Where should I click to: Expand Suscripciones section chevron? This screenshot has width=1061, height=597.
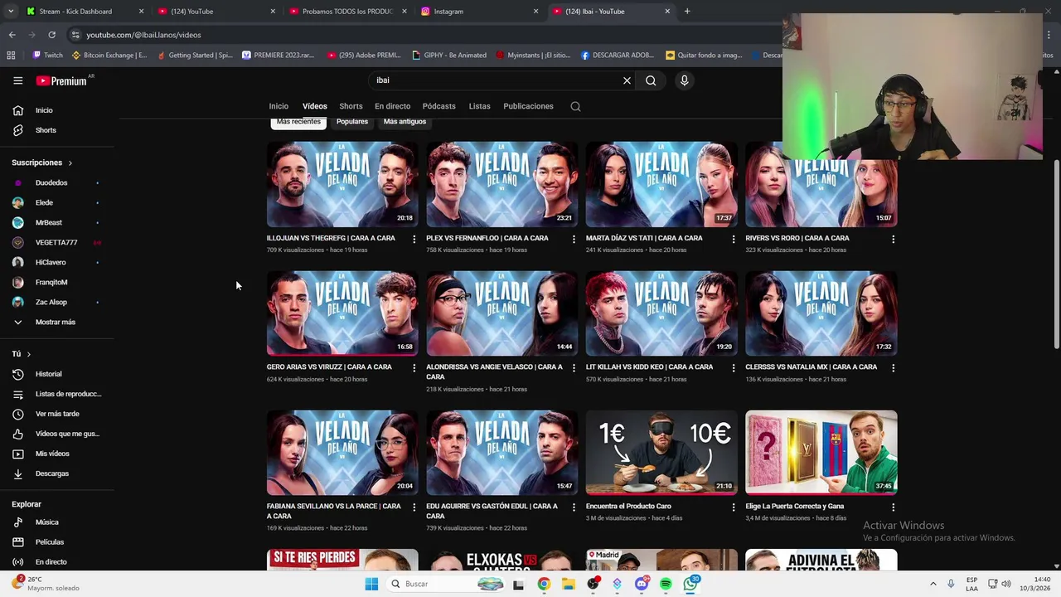70,163
